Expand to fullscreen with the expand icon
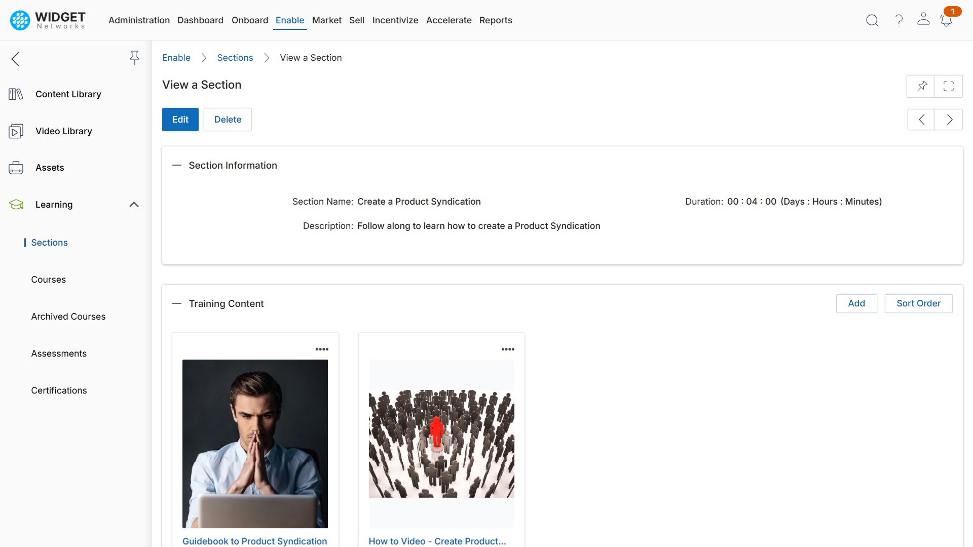The width and height of the screenshot is (973, 547). (x=949, y=86)
